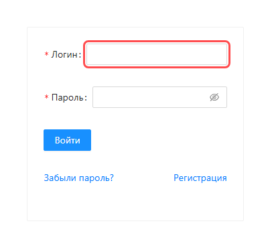Start password recovery with Забыли пароль?
270x248 pixels.
point(79,178)
